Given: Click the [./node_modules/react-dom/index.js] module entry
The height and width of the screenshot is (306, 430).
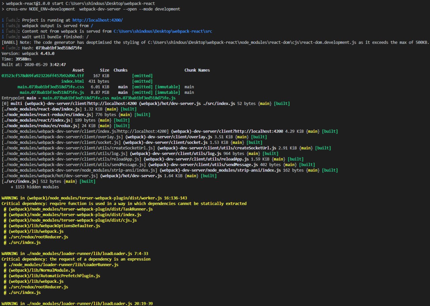Looking at the screenshot, I should click(x=69, y=109).
